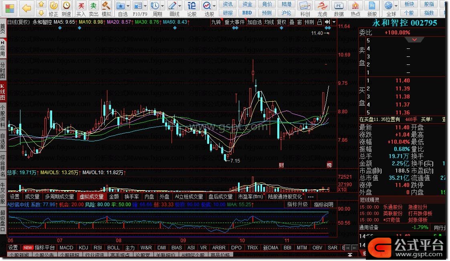Click the 板块 toolbar button

pyautogui.click(x=409, y=4)
